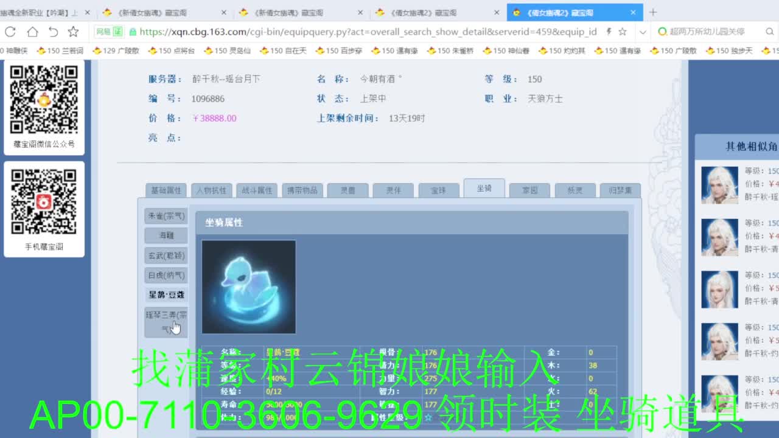This screenshot has width=779, height=438.
Task: Select the active 坐骑 tab
Action: (x=484, y=188)
